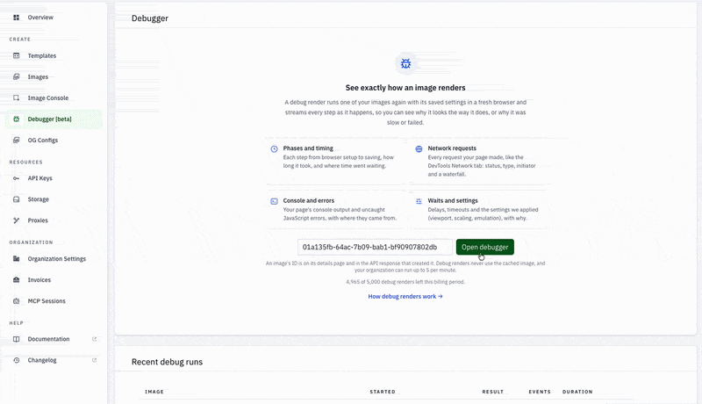Viewport: 702px width, 404px height.
Task: Click the Invoices icon
Action: [16, 280]
